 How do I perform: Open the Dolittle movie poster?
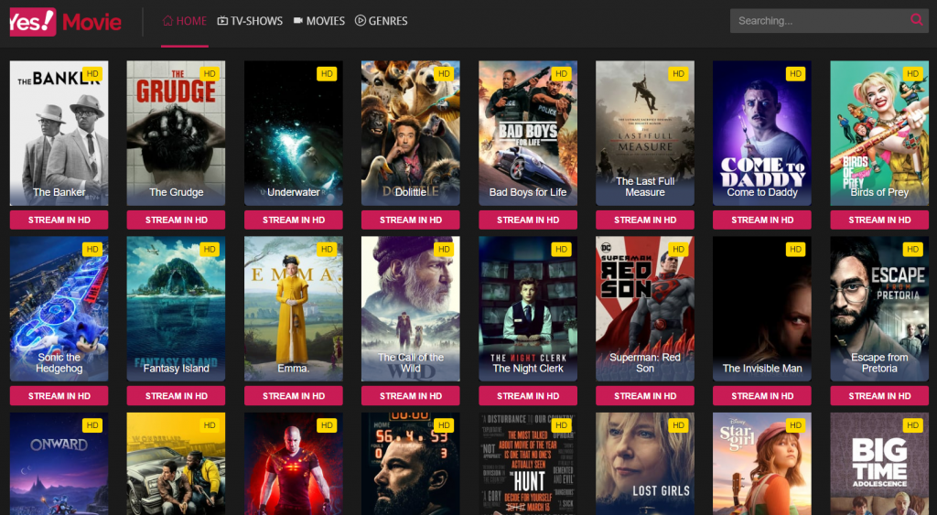tap(411, 134)
